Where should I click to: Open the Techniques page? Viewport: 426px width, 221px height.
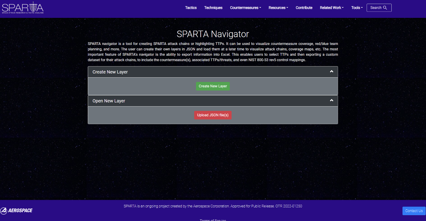pyautogui.click(x=213, y=8)
